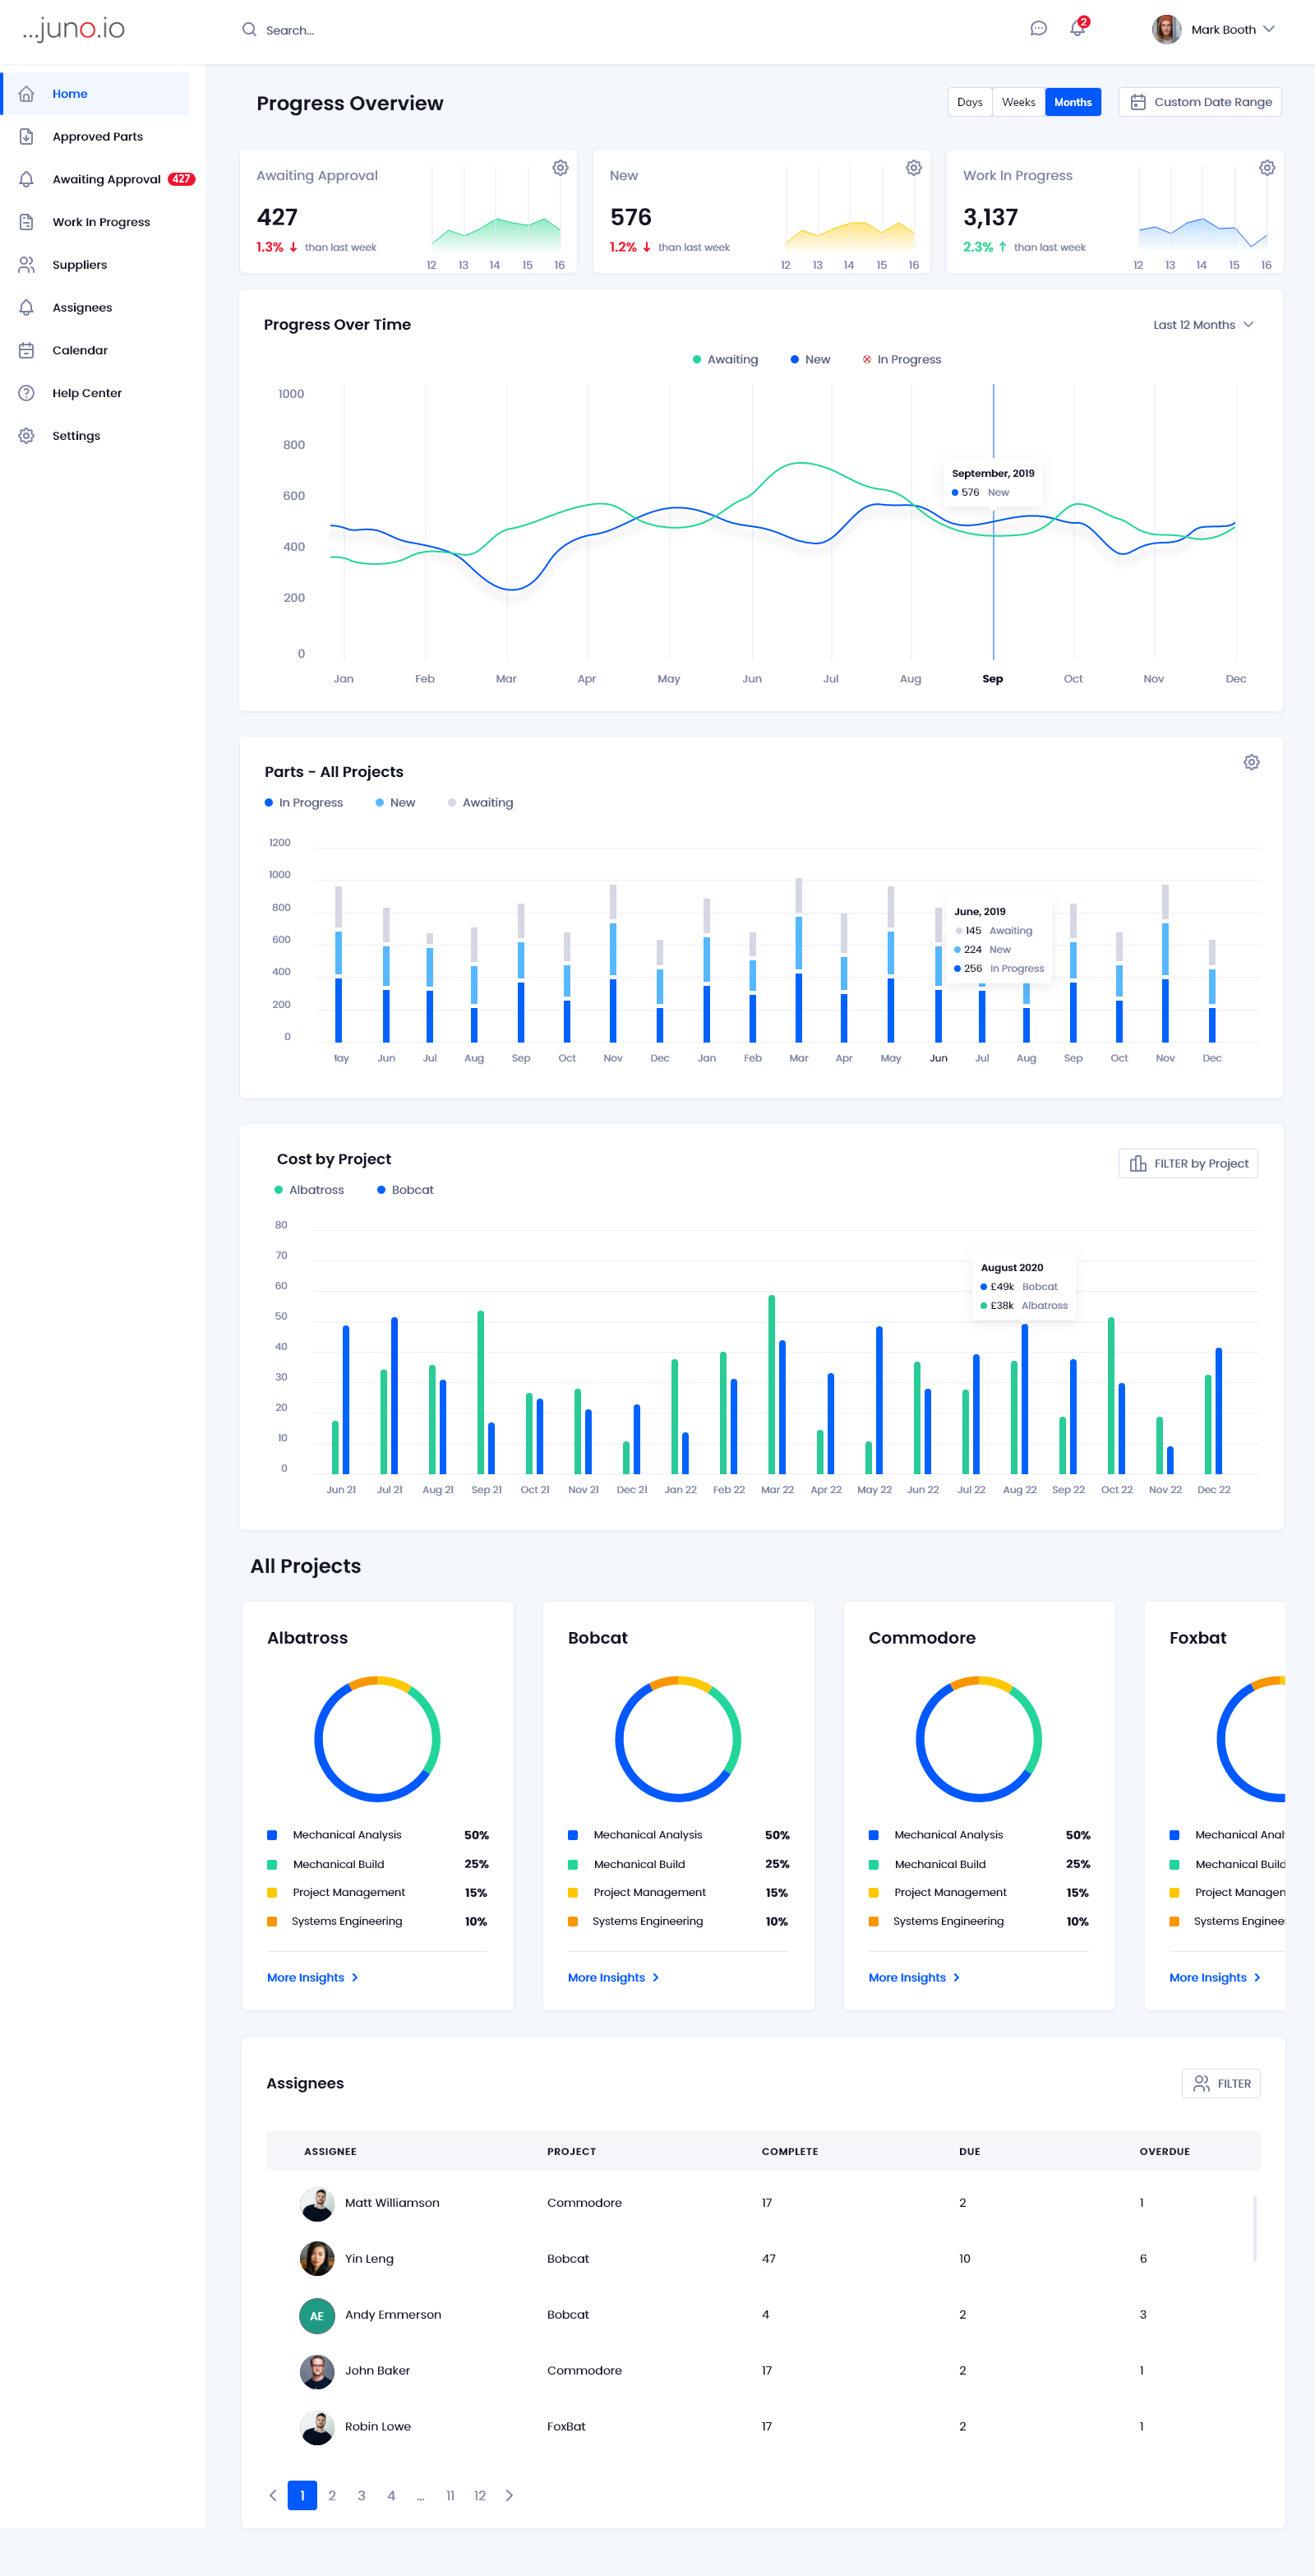Toggle In Progress legend in Parts chart

(x=304, y=803)
